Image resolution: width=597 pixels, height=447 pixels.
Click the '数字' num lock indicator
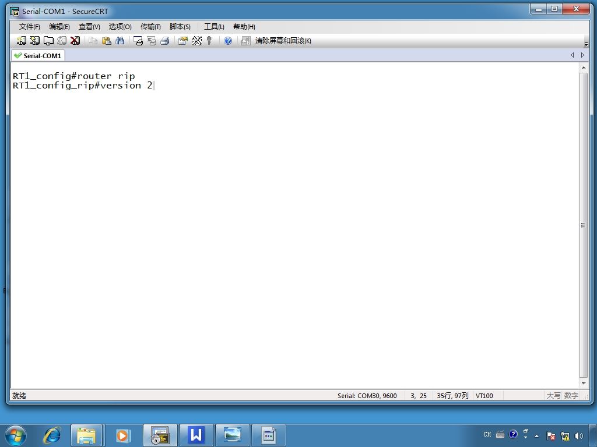pos(571,396)
